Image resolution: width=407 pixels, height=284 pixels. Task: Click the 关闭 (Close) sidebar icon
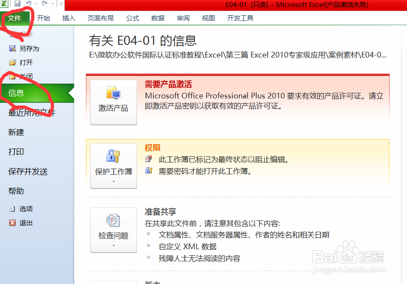pyautogui.click(x=12, y=76)
